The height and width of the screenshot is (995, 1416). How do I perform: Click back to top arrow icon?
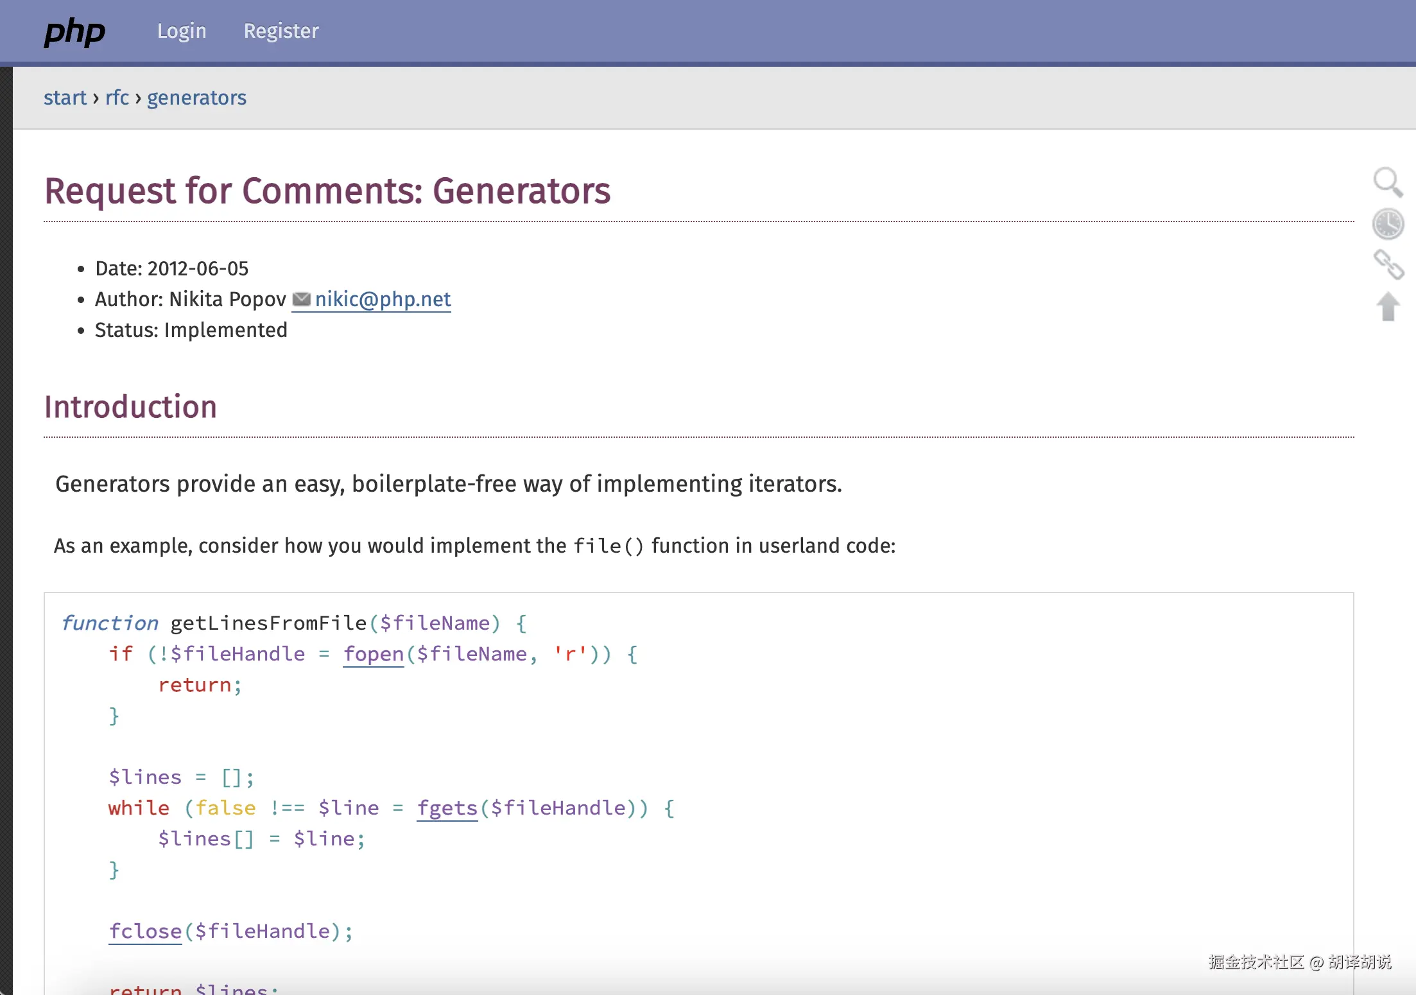1388,306
